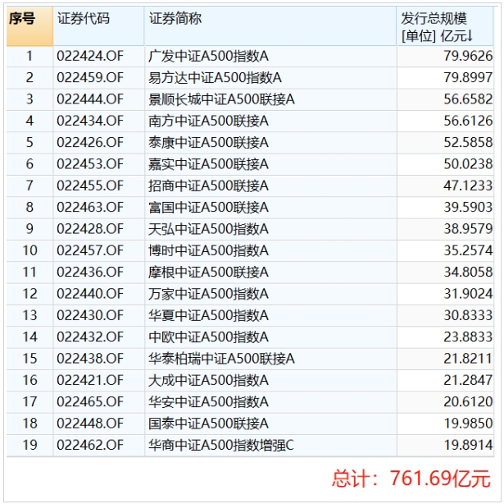Select cell 022455.OF
This screenshot has height=504, width=504.
click(98, 186)
